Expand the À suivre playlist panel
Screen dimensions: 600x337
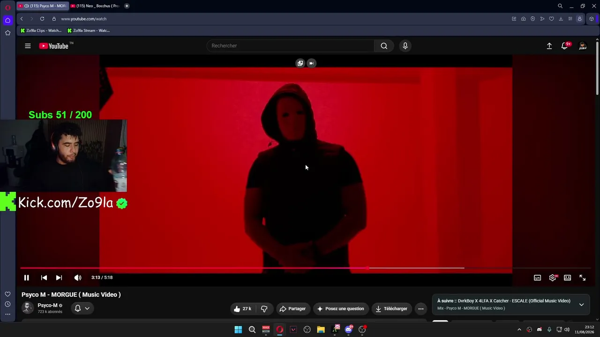point(581,304)
